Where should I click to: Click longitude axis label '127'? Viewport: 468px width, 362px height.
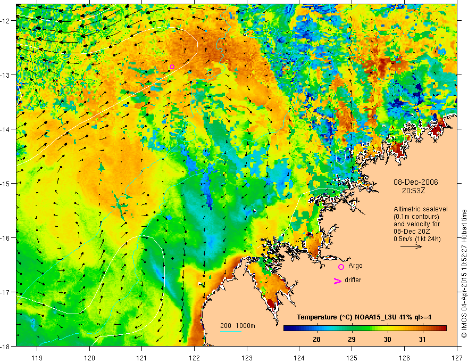pyautogui.click(x=457, y=358)
